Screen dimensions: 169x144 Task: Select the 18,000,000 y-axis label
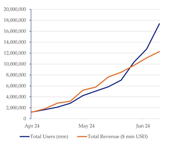click(15, 20)
